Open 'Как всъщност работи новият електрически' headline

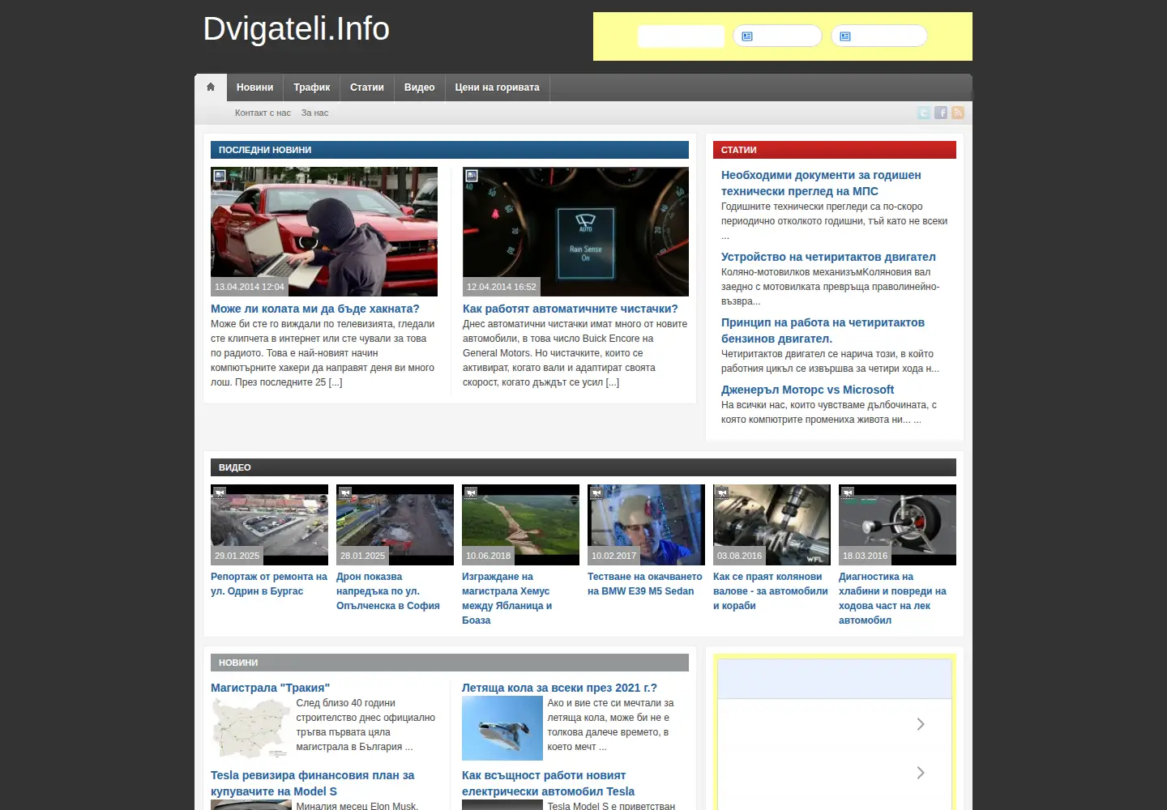(x=548, y=783)
